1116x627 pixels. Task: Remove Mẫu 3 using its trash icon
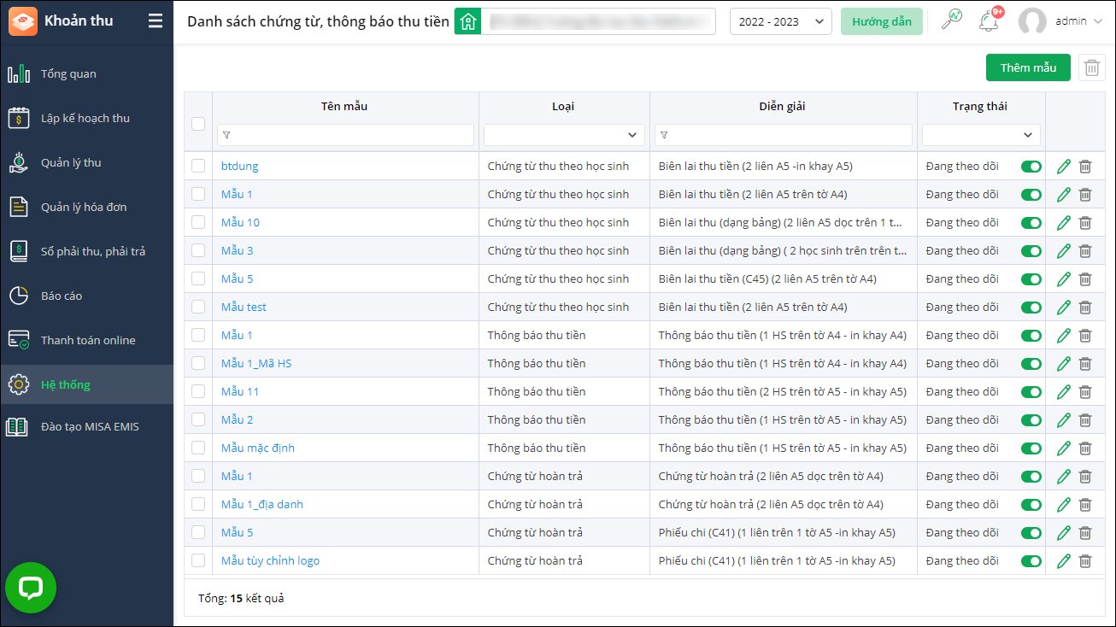1085,251
